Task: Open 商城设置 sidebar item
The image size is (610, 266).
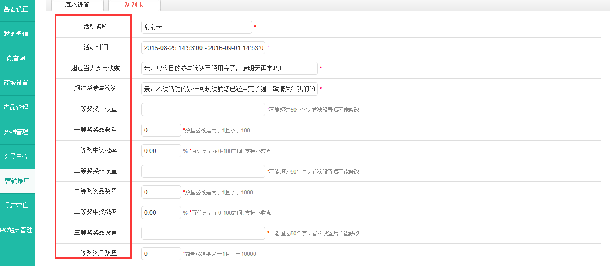Action: 17,83
